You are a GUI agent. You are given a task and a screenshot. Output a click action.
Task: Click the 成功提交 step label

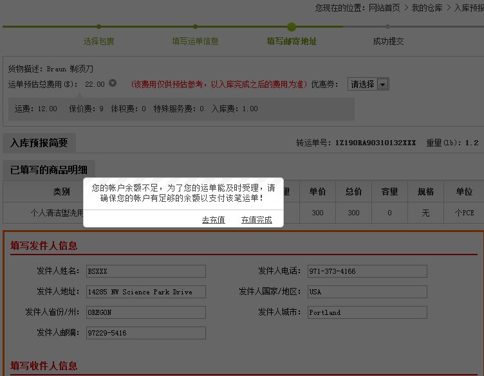point(388,41)
